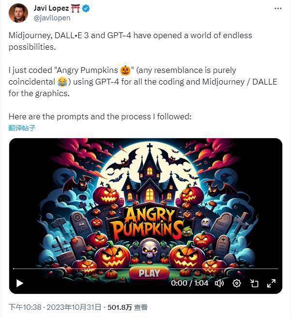Seek along the video progress bar
The width and height of the screenshot is (291, 318).
point(145,269)
